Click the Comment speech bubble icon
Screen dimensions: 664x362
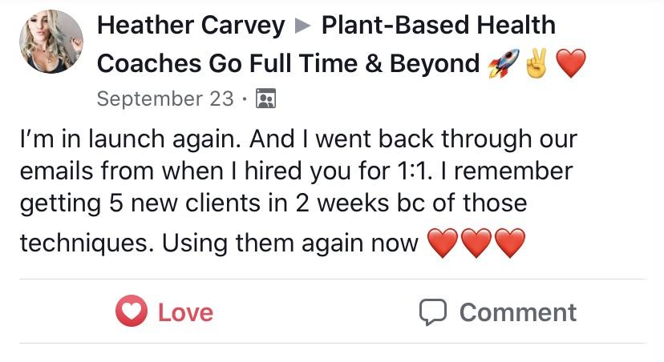[x=434, y=312]
